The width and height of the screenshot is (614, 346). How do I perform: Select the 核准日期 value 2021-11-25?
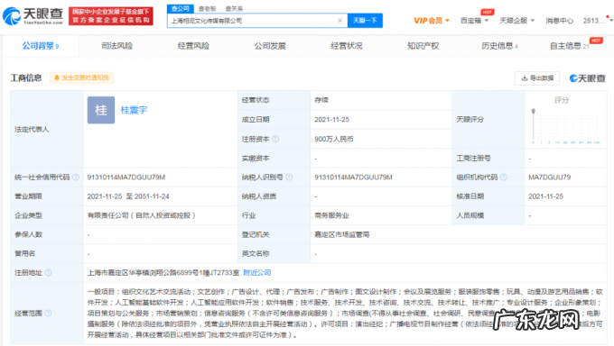point(546,196)
